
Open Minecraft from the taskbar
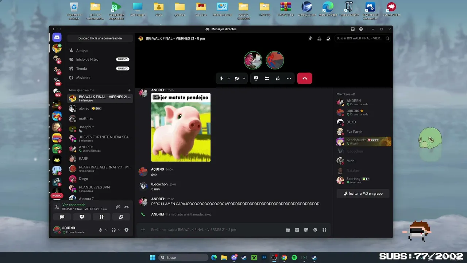[254, 258]
